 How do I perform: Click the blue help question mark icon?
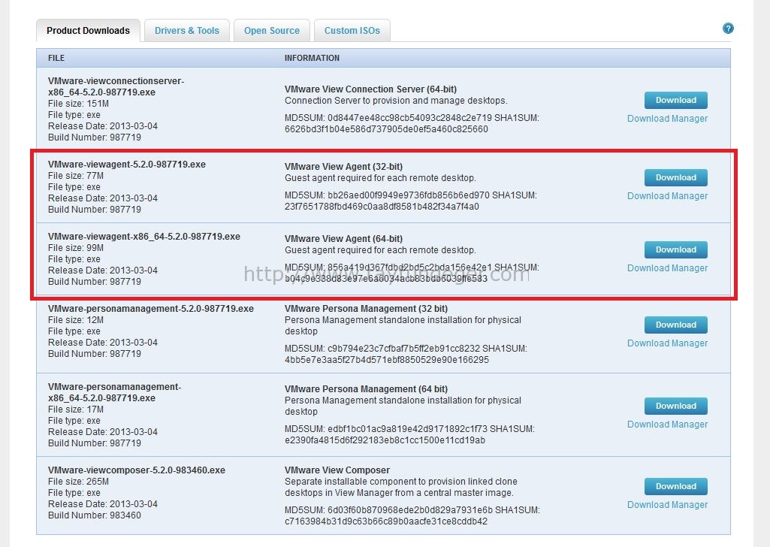728,29
